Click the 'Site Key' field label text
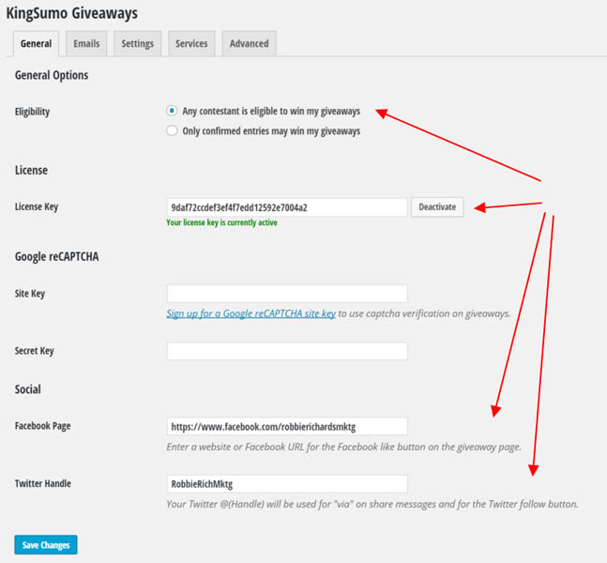The image size is (607, 563). [x=30, y=294]
